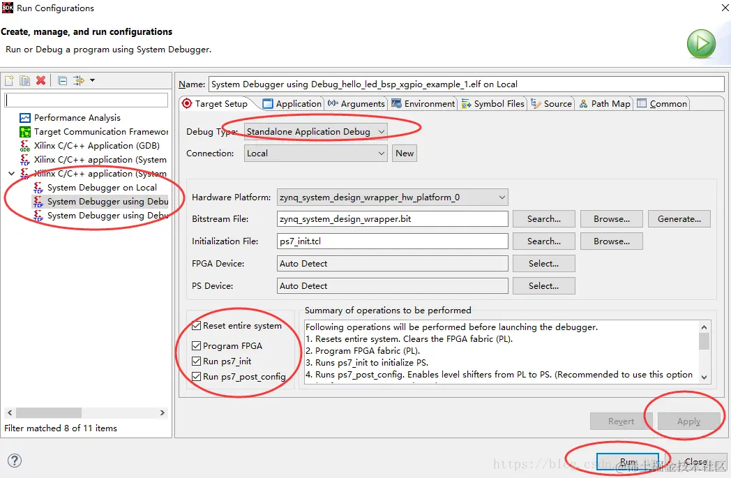731x478 pixels.
Task: Open the Environment tab
Action: [x=423, y=103]
